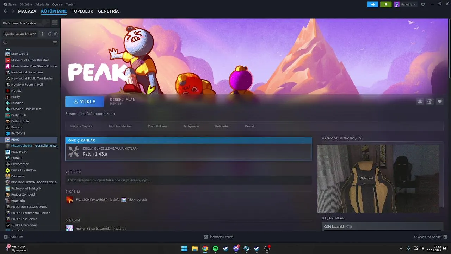Open İndirmeleri Yönet downloads manager
Screen dimensions: 451x254
tap(218, 237)
